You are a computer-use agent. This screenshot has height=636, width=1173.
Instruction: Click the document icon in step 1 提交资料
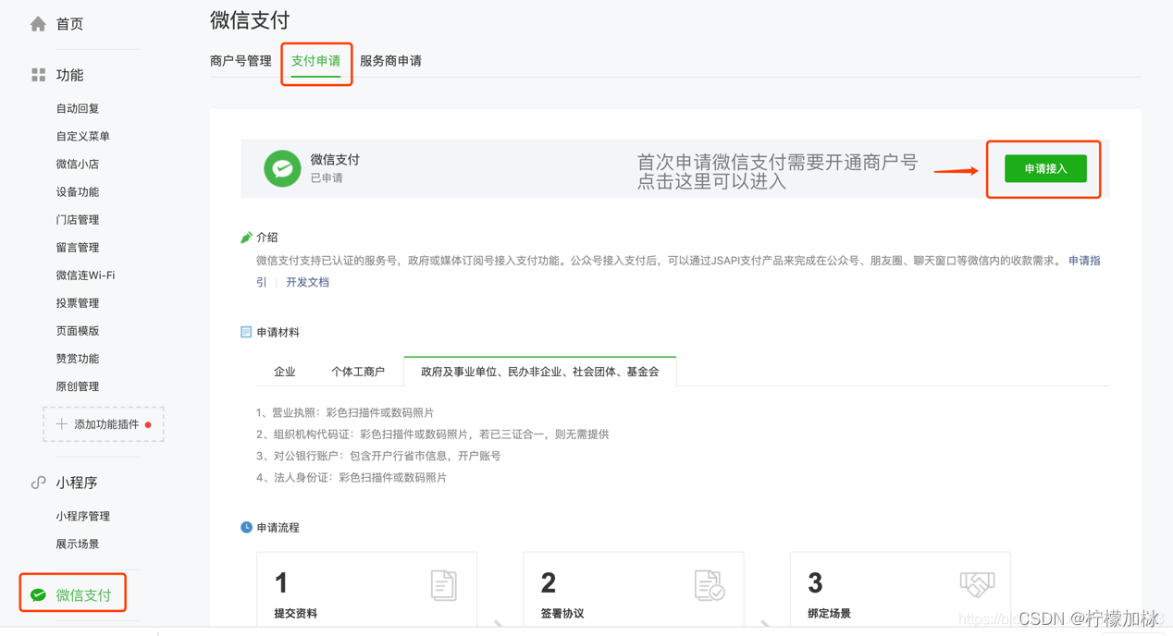[444, 585]
